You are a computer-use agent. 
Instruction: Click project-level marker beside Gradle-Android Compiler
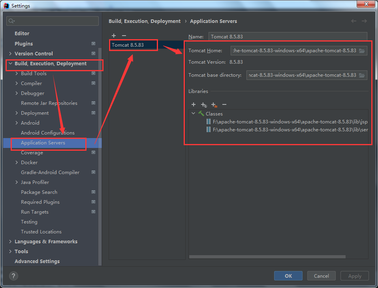[x=93, y=172]
